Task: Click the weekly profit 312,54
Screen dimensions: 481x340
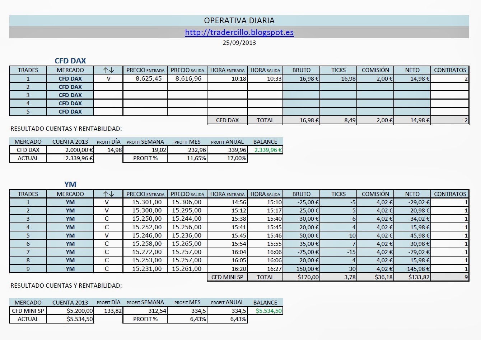Action: (157, 311)
